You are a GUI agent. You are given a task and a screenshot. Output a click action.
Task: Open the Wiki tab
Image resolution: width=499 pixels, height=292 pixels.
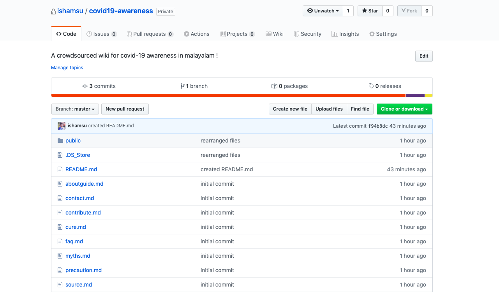(275, 34)
